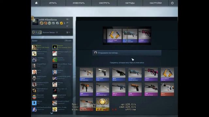This screenshot has height=117, width=209.
Task: Open the НАСТРОЙКИ menu
Action: point(155,3)
